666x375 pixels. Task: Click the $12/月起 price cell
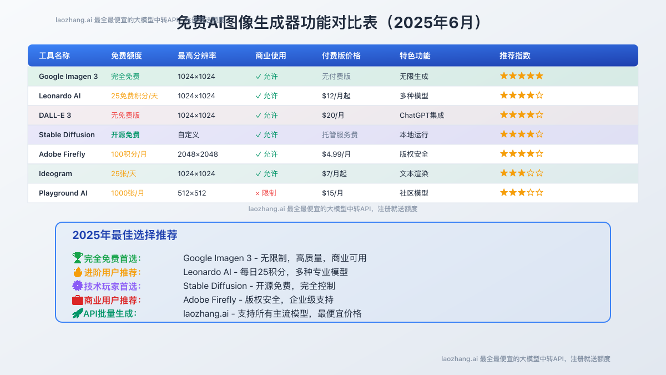336,96
